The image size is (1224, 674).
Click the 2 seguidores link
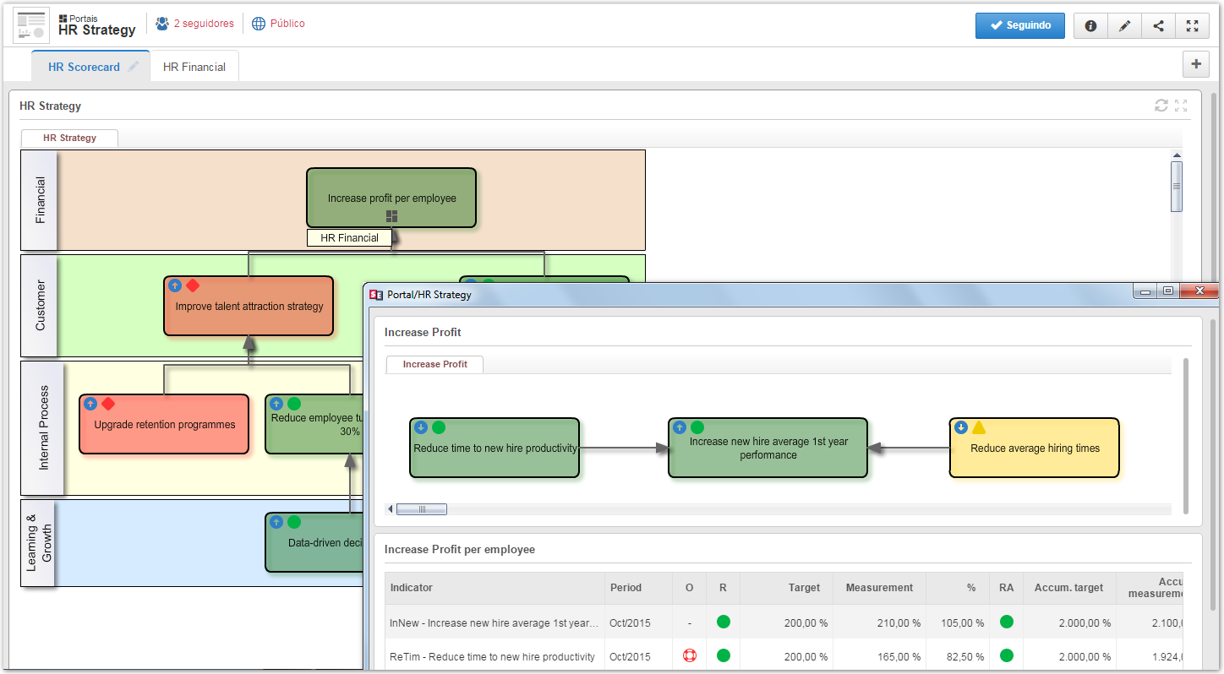(x=204, y=24)
